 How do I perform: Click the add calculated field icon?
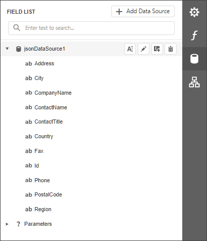point(157,49)
